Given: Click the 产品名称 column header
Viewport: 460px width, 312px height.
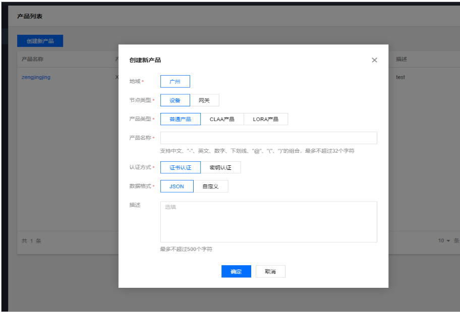Looking at the screenshot, I should point(32,59).
